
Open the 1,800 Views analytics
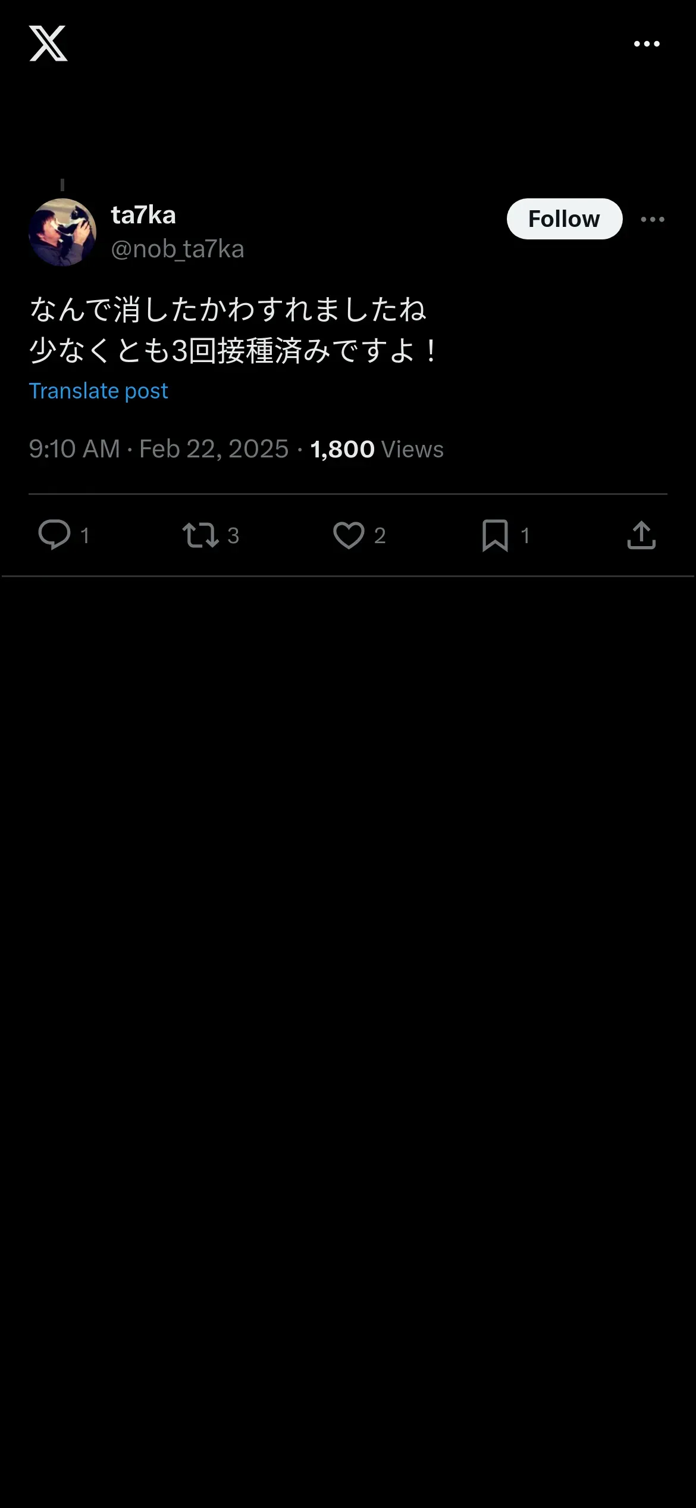coord(377,449)
